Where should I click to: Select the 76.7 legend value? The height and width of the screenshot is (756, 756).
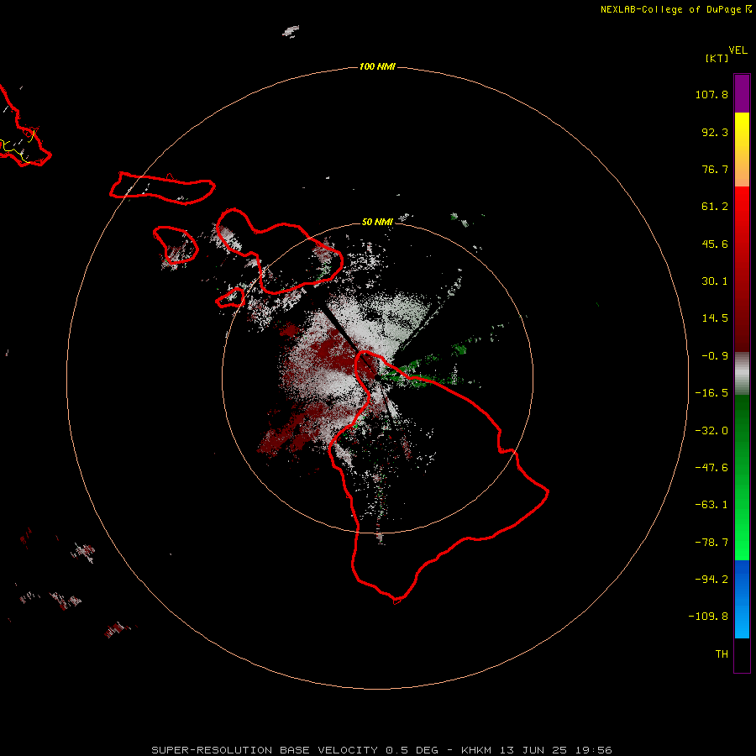coord(715,169)
